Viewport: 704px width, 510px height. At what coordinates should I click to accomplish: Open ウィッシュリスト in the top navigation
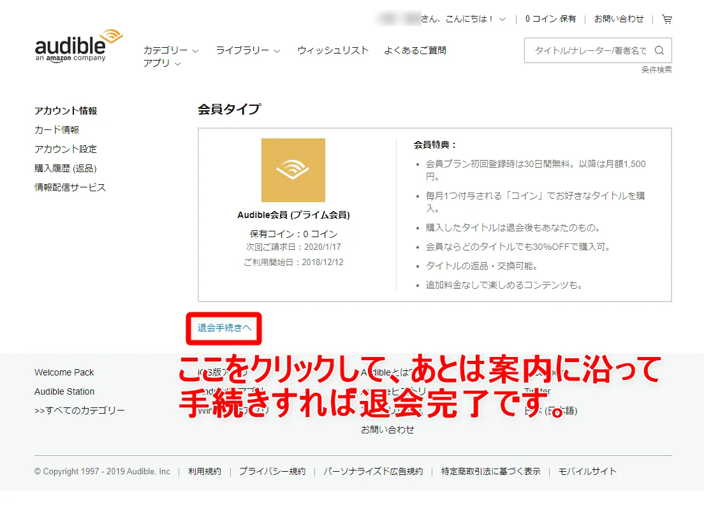click(333, 50)
